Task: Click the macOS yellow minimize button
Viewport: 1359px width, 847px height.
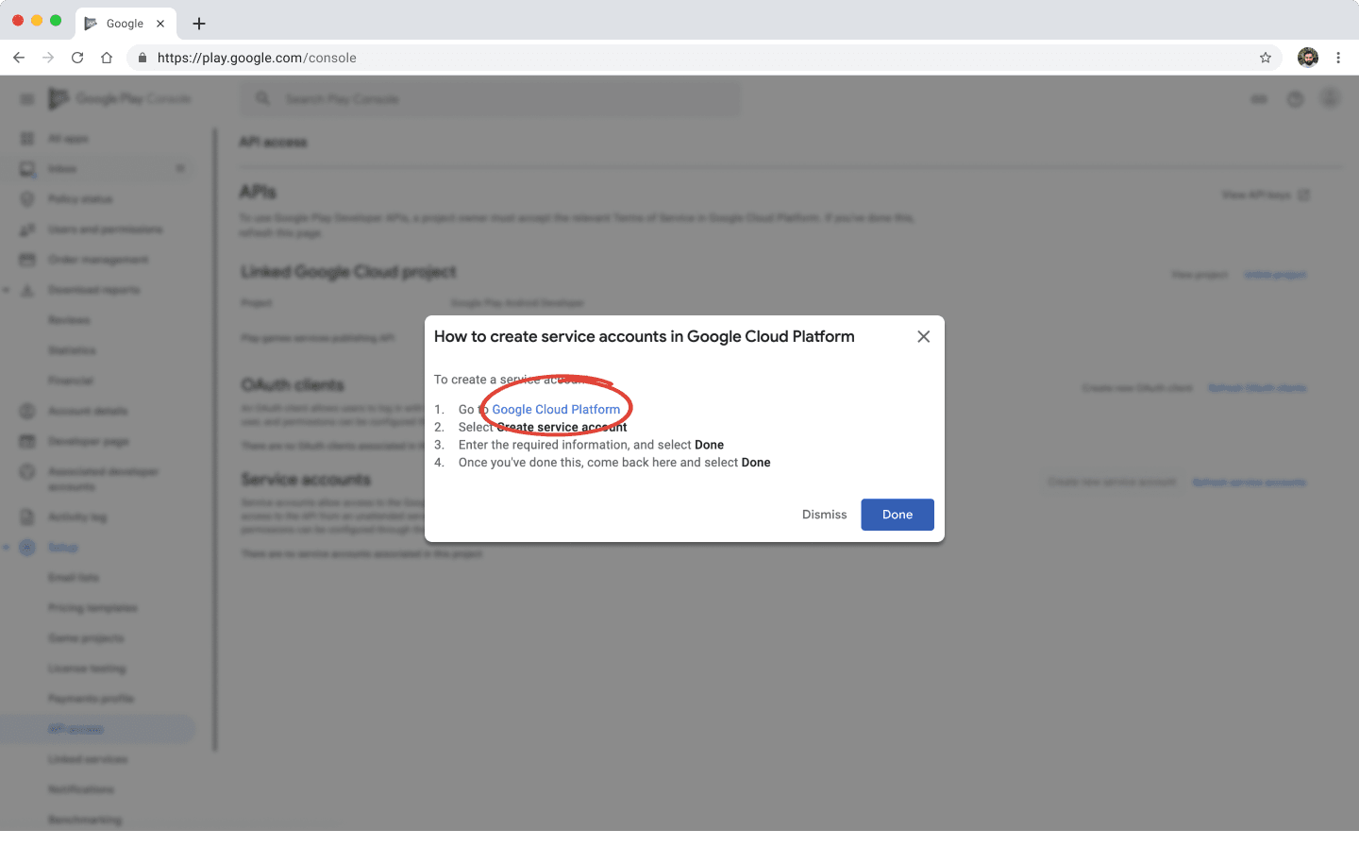Action: pyautogui.click(x=37, y=20)
